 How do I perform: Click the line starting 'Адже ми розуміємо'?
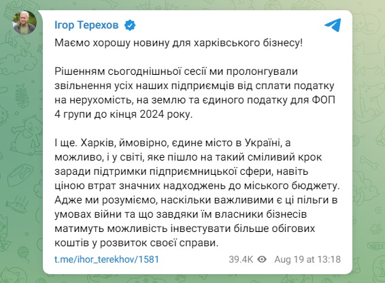[196, 200]
